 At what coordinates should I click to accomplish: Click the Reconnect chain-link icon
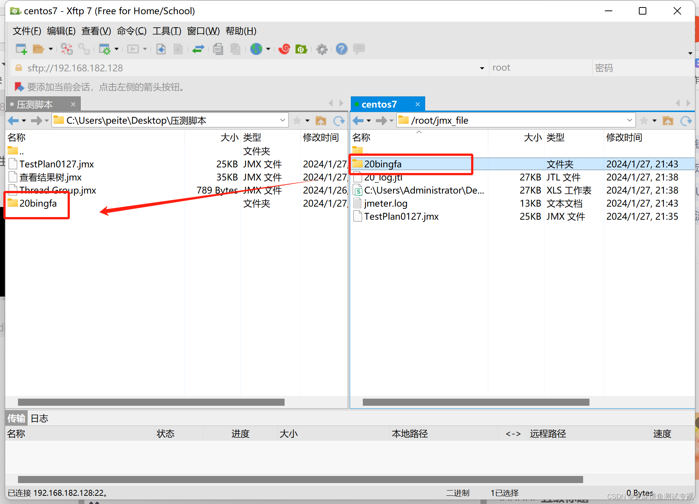[x=84, y=49]
